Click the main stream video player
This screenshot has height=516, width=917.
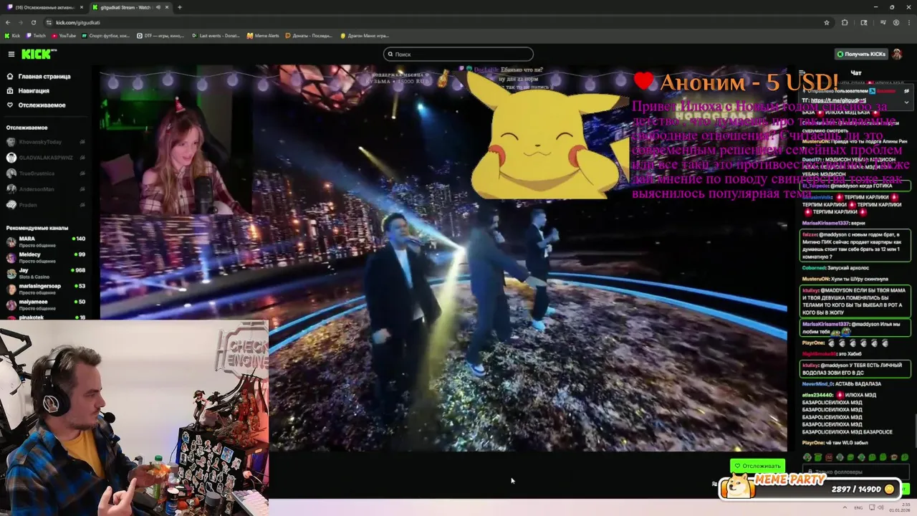(443, 258)
